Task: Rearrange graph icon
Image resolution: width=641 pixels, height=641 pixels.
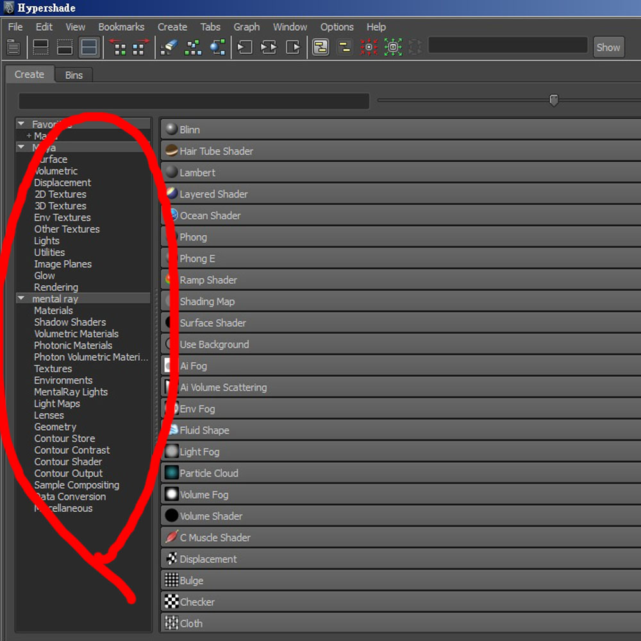Action: click(x=193, y=47)
